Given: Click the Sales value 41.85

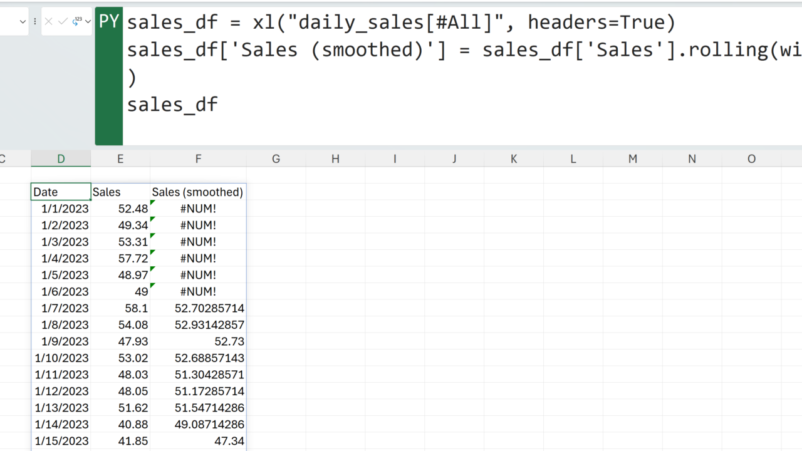Looking at the screenshot, I should pos(120,441).
